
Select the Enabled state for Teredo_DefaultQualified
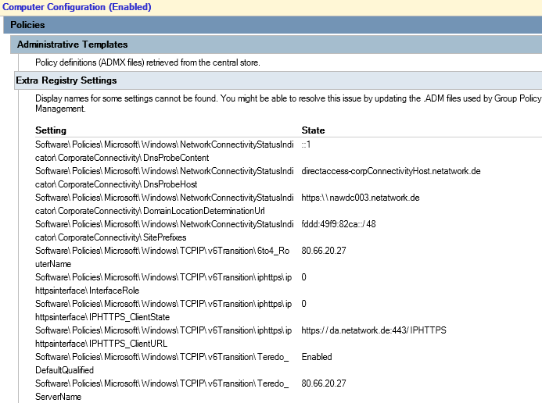[317, 357]
